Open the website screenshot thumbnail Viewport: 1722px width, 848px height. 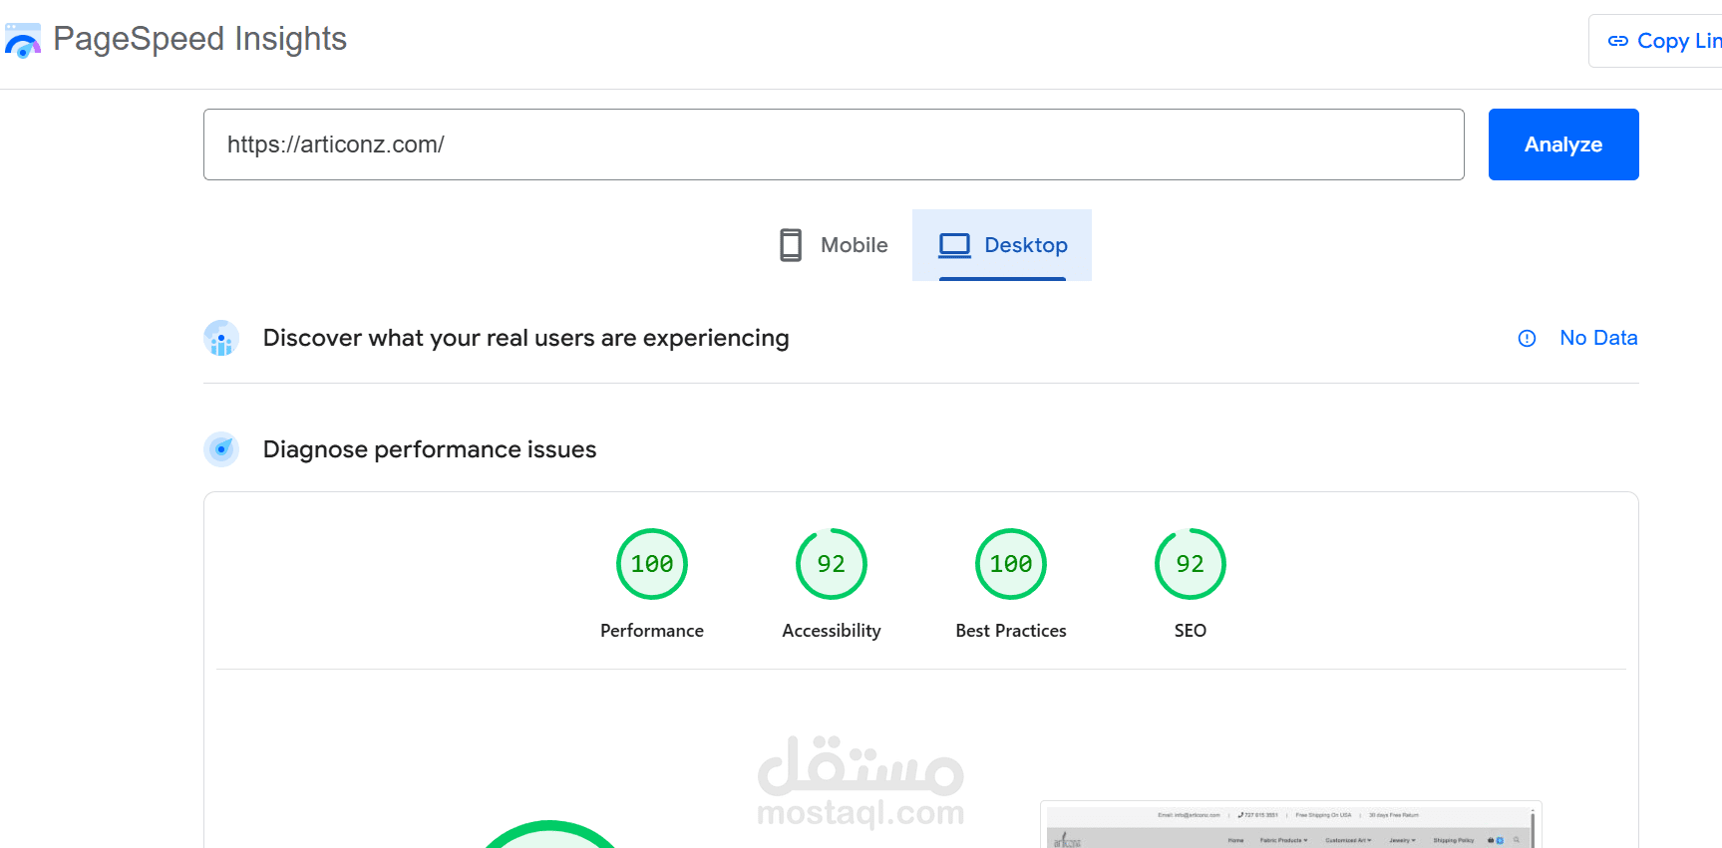point(1290,825)
